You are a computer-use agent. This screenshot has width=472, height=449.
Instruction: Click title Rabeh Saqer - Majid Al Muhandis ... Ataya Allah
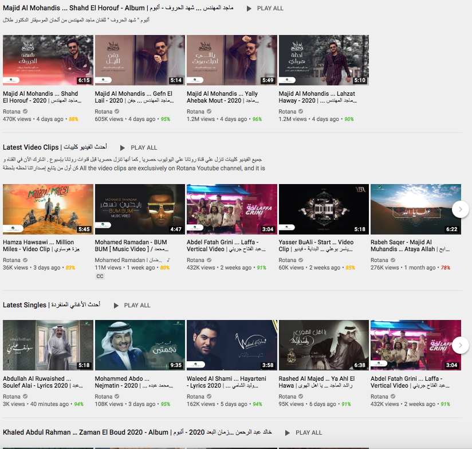pyautogui.click(x=410, y=245)
